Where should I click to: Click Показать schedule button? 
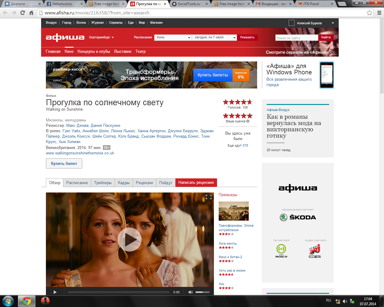pyautogui.click(x=247, y=37)
